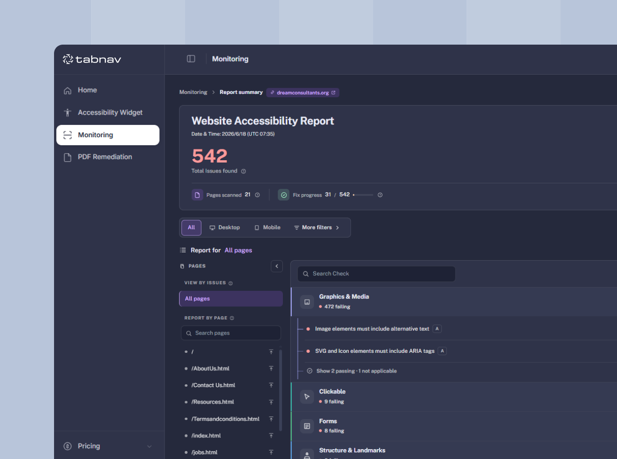Click info icon beside Total Issues found
This screenshot has width=617, height=459.
(x=243, y=171)
